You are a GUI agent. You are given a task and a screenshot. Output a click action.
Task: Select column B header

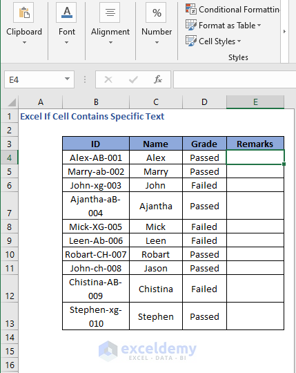click(96, 102)
